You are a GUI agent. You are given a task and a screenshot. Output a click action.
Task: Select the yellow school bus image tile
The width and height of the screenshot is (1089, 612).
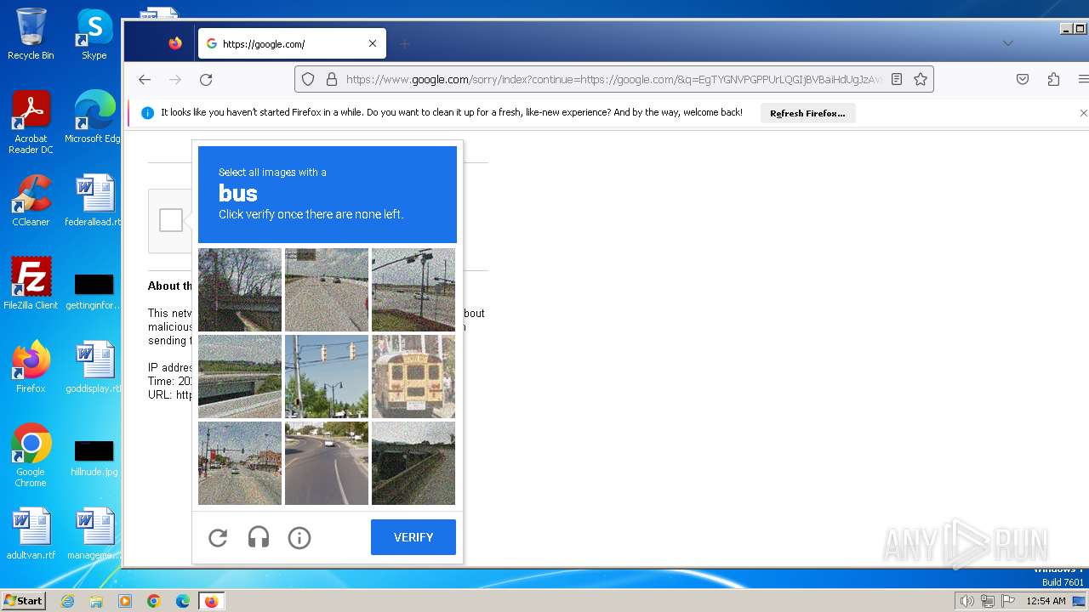pyautogui.click(x=413, y=377)
